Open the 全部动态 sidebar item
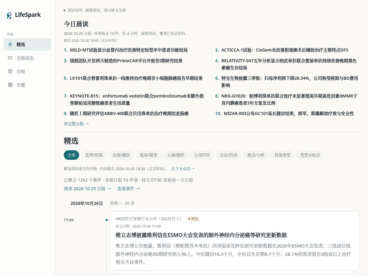 (x=27, y=58)
